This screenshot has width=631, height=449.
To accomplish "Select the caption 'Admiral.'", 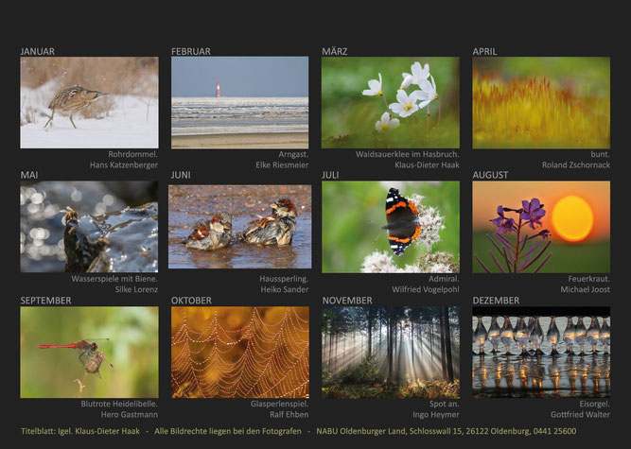I will tap(444, 279).
